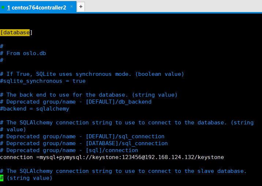262x186 pixels.
Task: Click the '# From oslo.db' comment line
Action: (x=23, y=53)
